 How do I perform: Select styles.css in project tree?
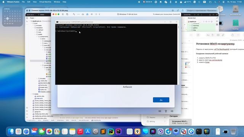click(42, 89)
